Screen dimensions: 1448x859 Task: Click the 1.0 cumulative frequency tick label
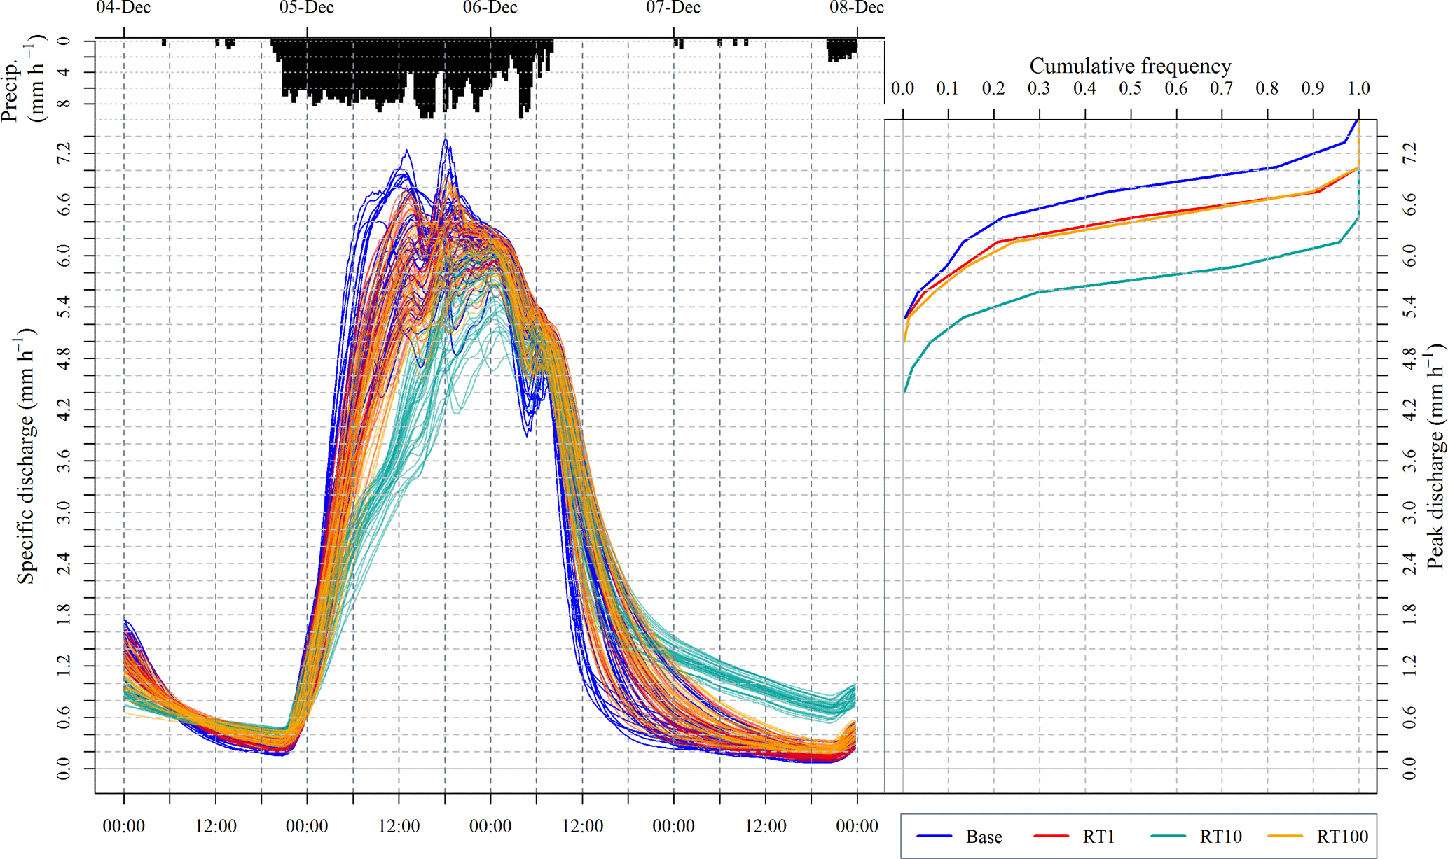1358,89
